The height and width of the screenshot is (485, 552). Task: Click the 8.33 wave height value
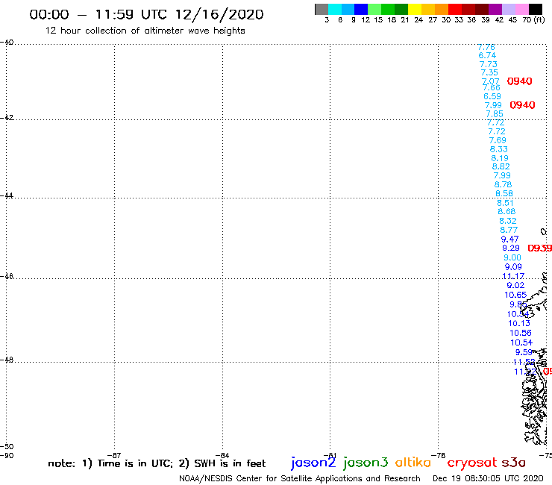tap(499, 149)
